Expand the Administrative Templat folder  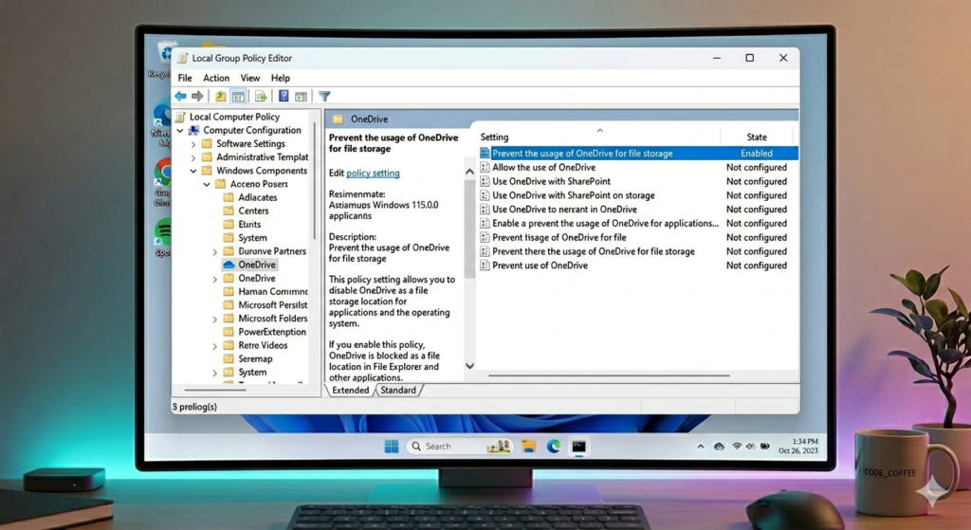(193, 158)
